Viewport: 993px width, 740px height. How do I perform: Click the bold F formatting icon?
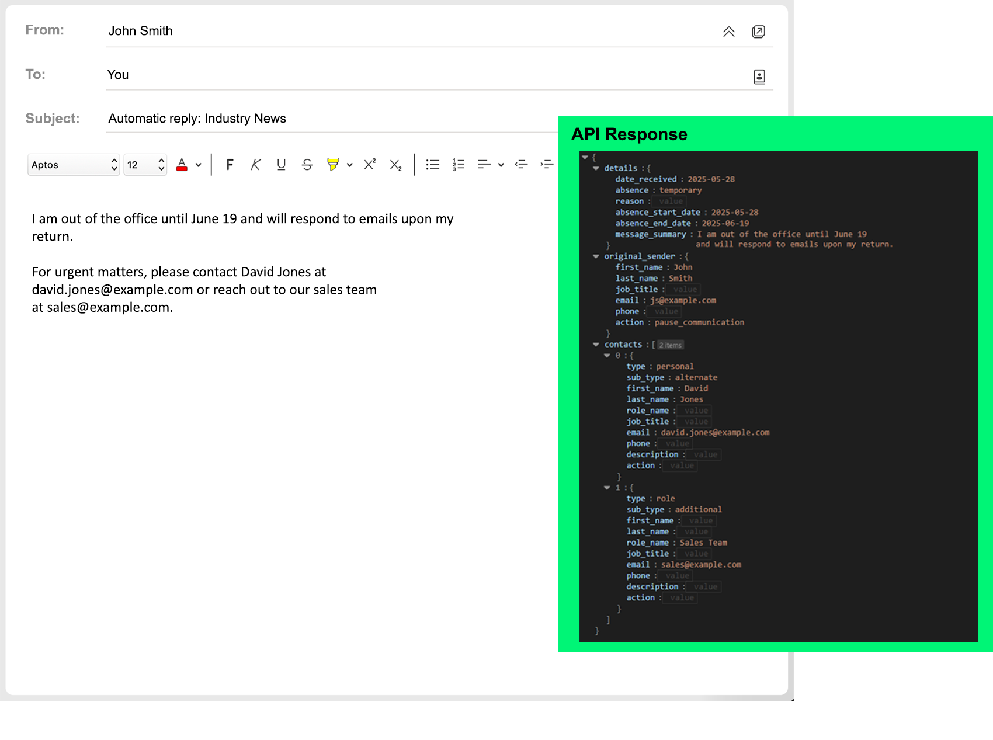click(x=230, y=165)
